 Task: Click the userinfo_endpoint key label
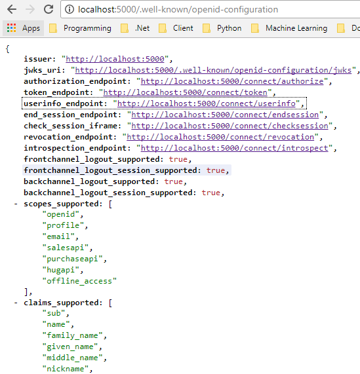point(63,103)
